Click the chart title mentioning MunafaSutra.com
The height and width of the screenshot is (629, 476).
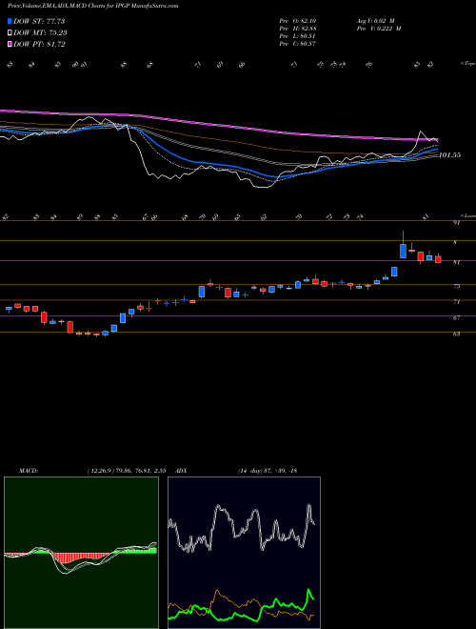pos(93,7)
